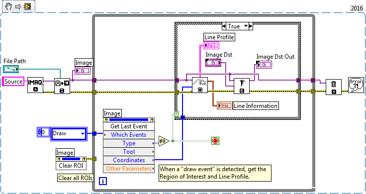Click the Source string constant
Image resolution: width=366 pixels, height=194 pixels.
tap(13, 82)
